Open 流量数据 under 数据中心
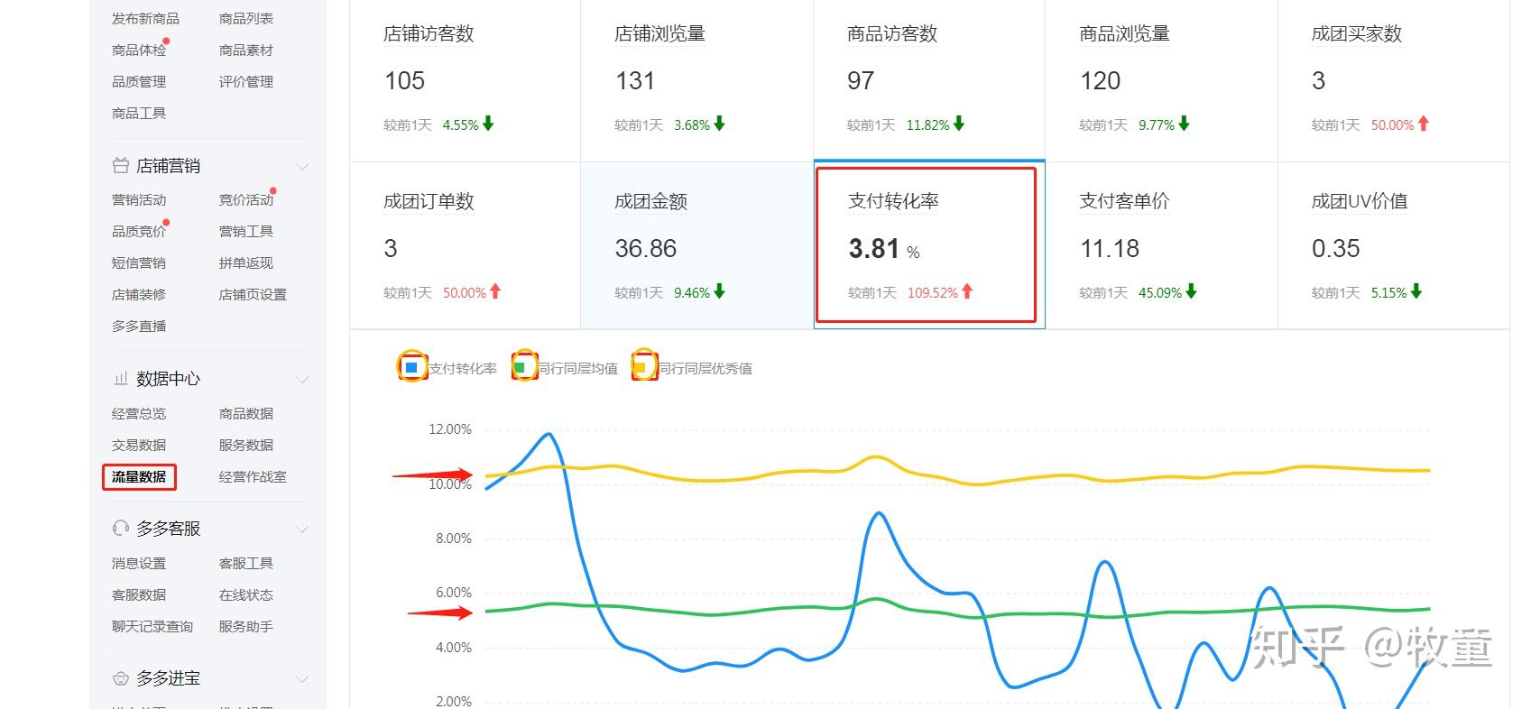The width and height of the screenshot is (1531, 709). [139, 477]
